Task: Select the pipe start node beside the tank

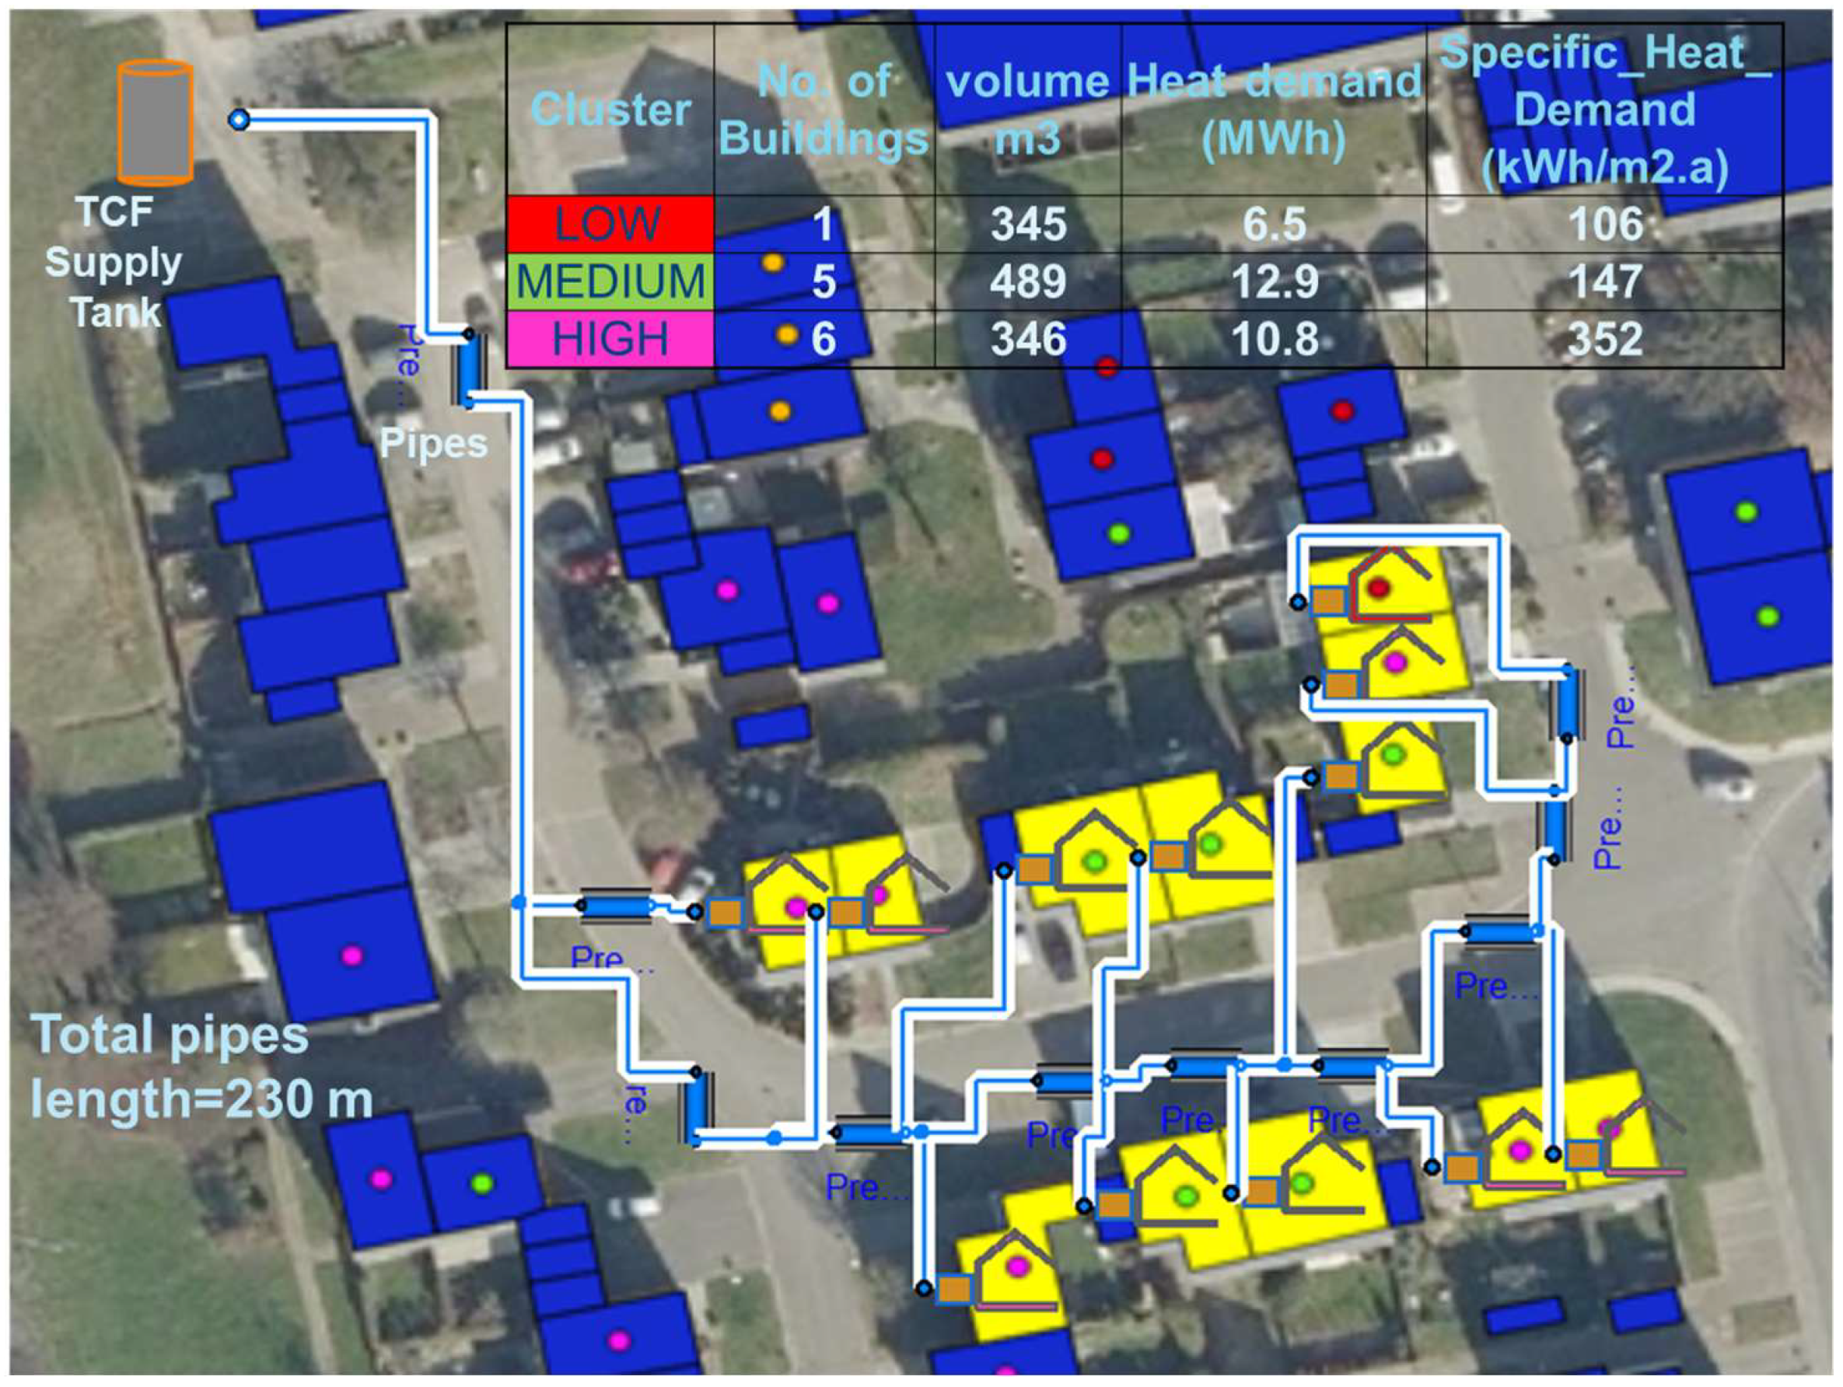Action: (x=240, y=120)
